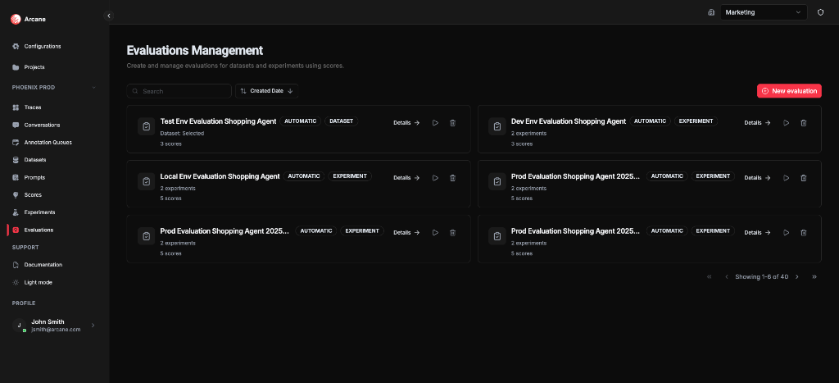Screen dimensions: 839x383
Task: Collapse the sidebar with the arrow button
Action: click(109, 16)
